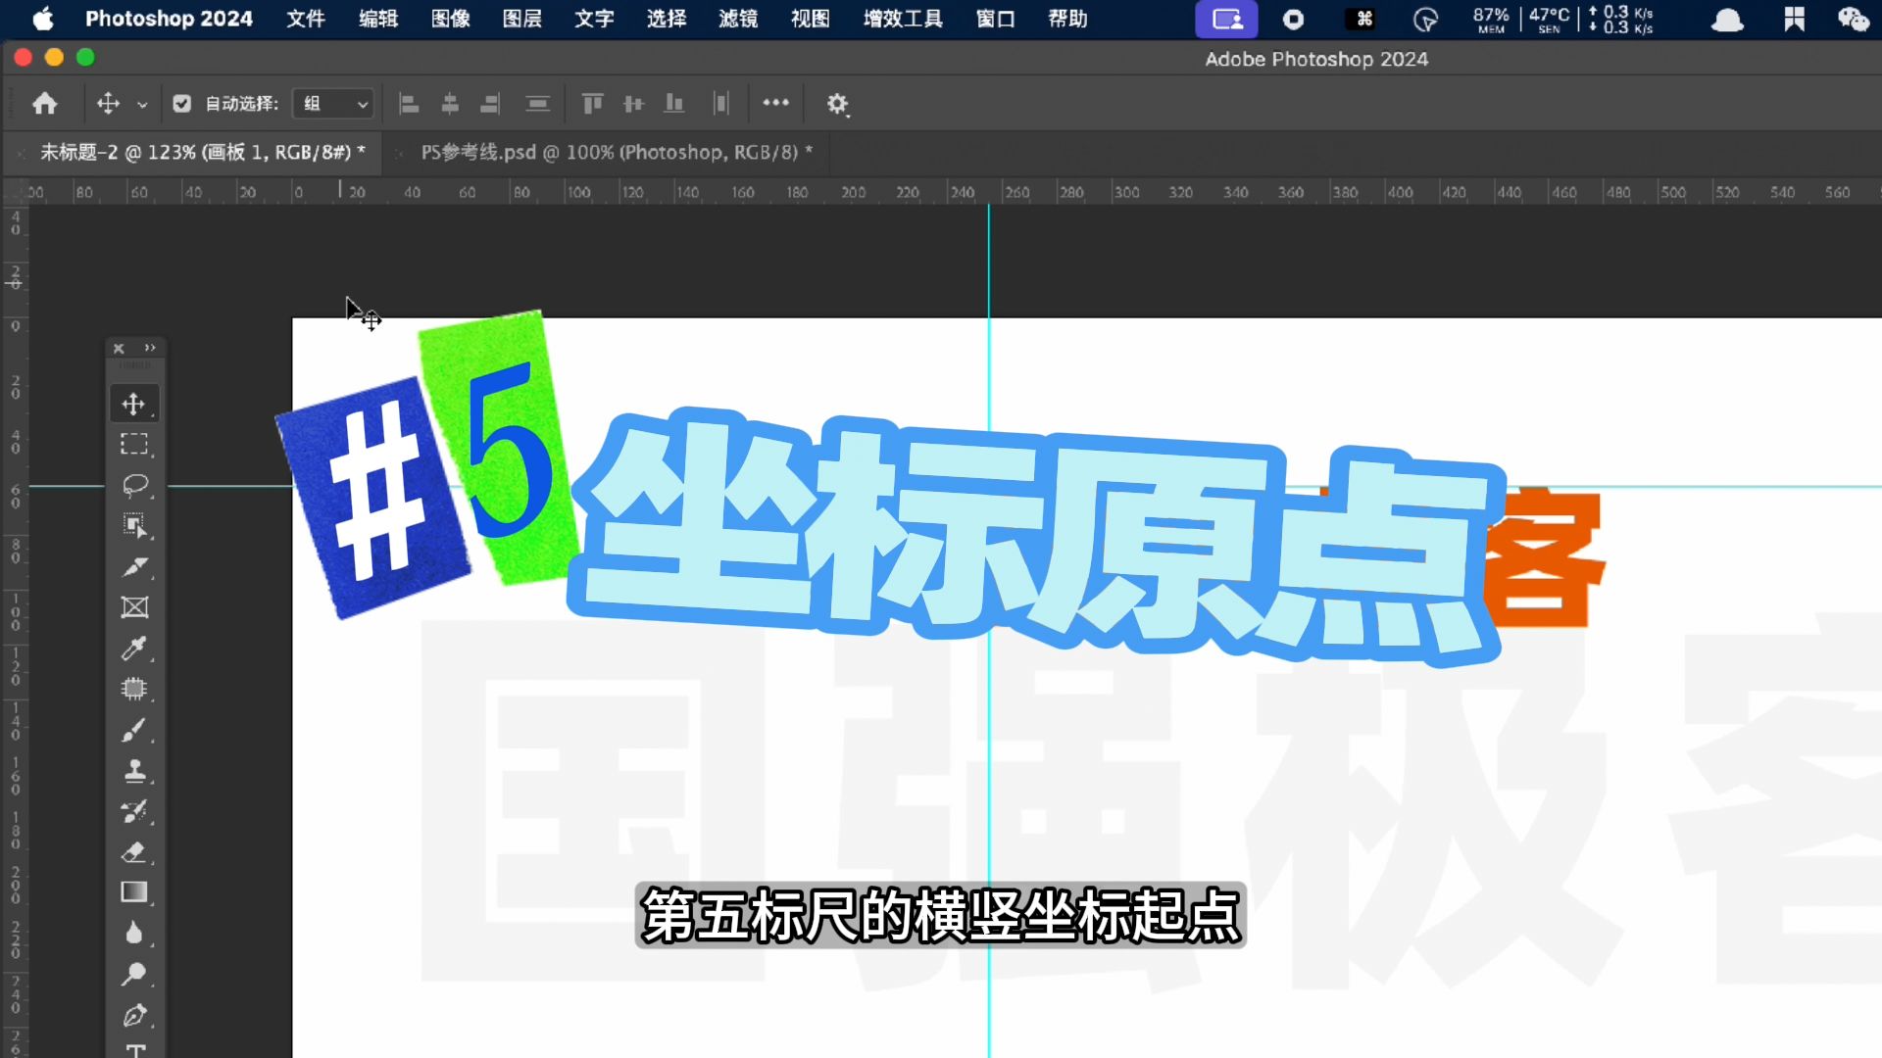This screenshot has height=1058, width=1882.
Task: Open the 帮助 menu
Action: pos(1068,19)
